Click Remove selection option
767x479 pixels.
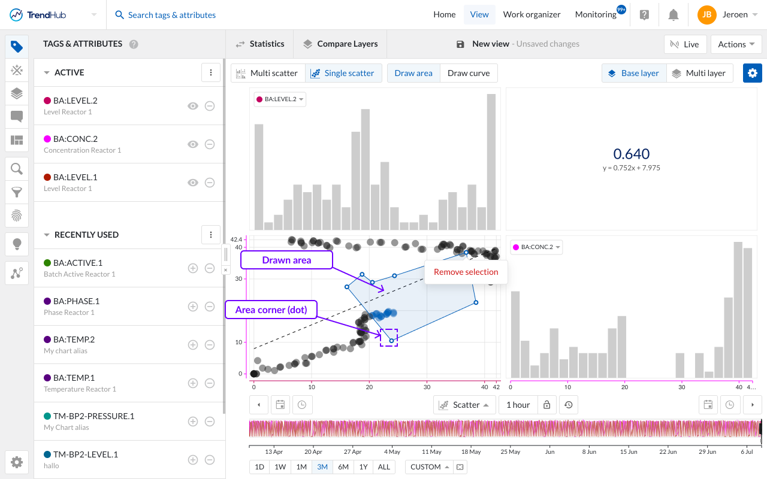click(x=466, y=272)
